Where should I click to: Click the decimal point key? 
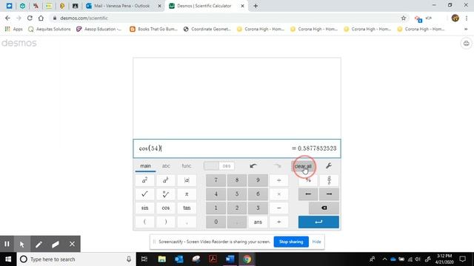point(237,222)
